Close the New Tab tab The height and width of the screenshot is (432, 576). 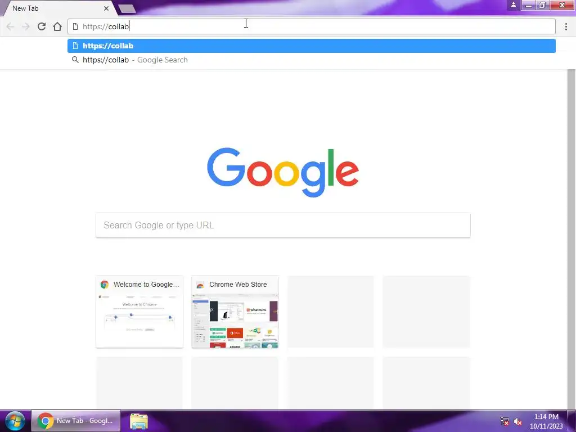106,8
